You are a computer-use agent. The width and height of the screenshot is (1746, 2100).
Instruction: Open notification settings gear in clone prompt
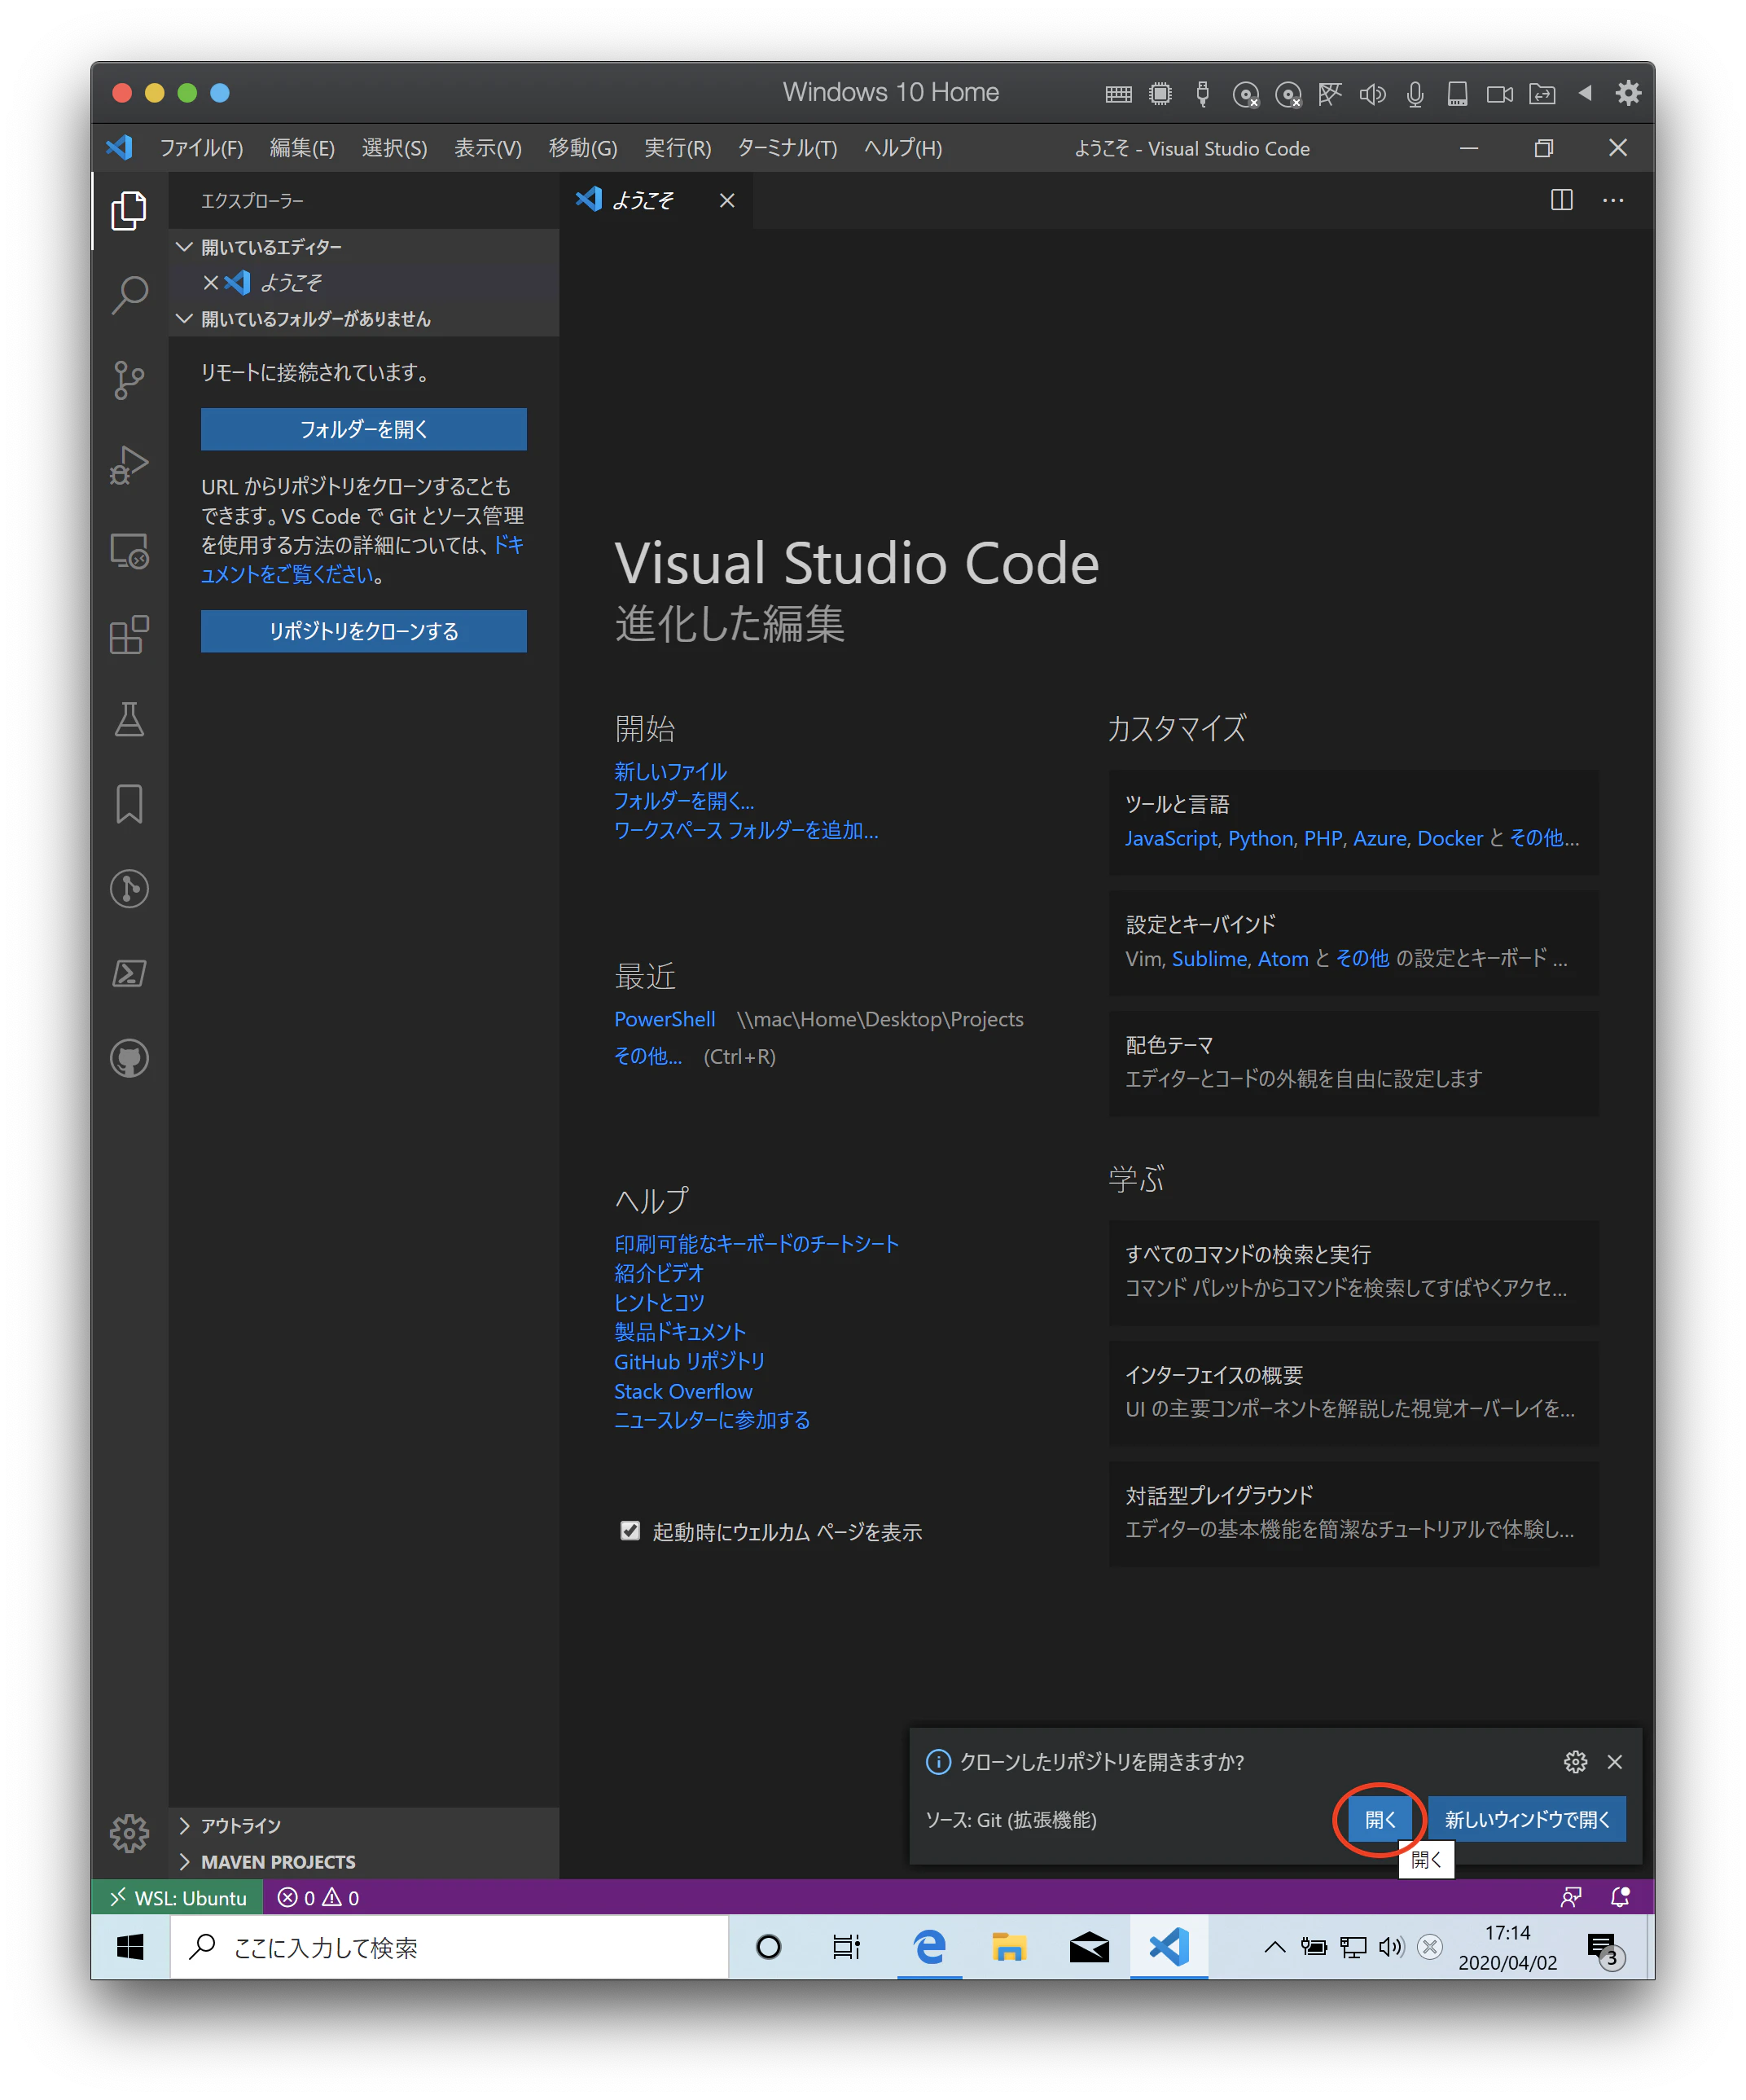[1575, 1762]
